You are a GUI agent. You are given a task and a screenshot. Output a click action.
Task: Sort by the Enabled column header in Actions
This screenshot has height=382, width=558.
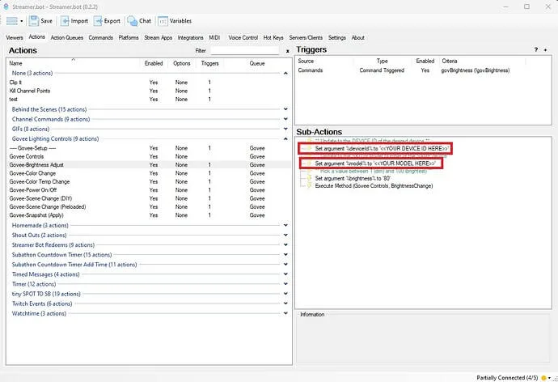(x=154, y=63)
